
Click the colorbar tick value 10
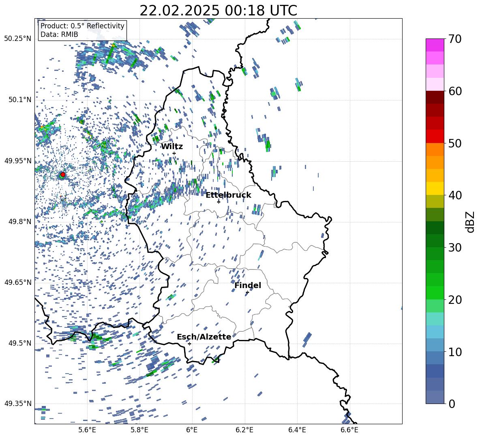[x=455, y=352]
